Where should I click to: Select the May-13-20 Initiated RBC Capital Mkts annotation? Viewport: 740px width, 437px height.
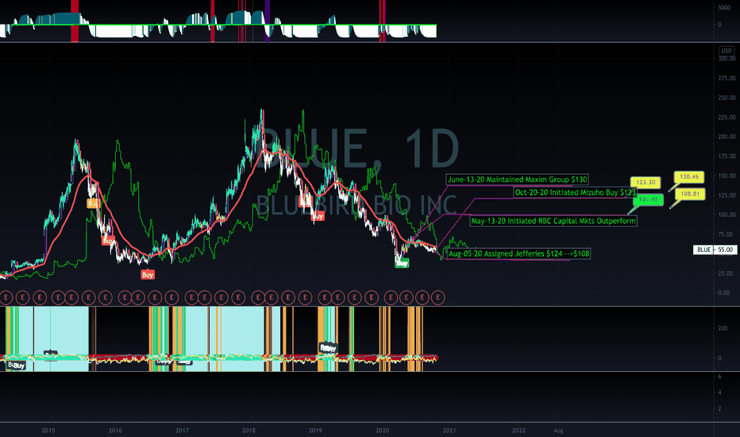click(553, 221)
